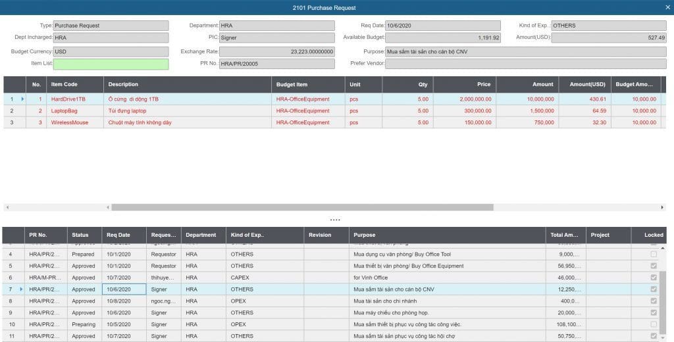The height and width of the screenshot is (342, 674).
Task: Toggle Locked checkbox for the CAPEX Vinh Office row
Action: point(654,278)
